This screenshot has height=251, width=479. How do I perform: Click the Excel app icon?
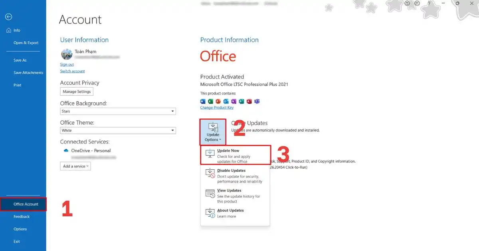(210, 101)
